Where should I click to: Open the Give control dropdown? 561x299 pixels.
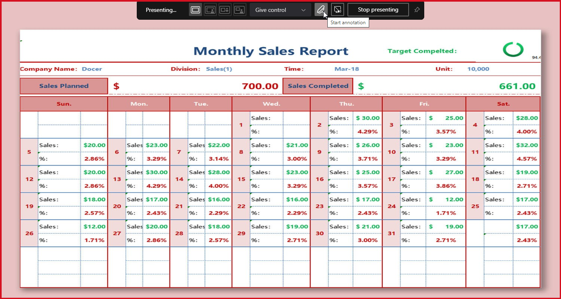(280, 10)
